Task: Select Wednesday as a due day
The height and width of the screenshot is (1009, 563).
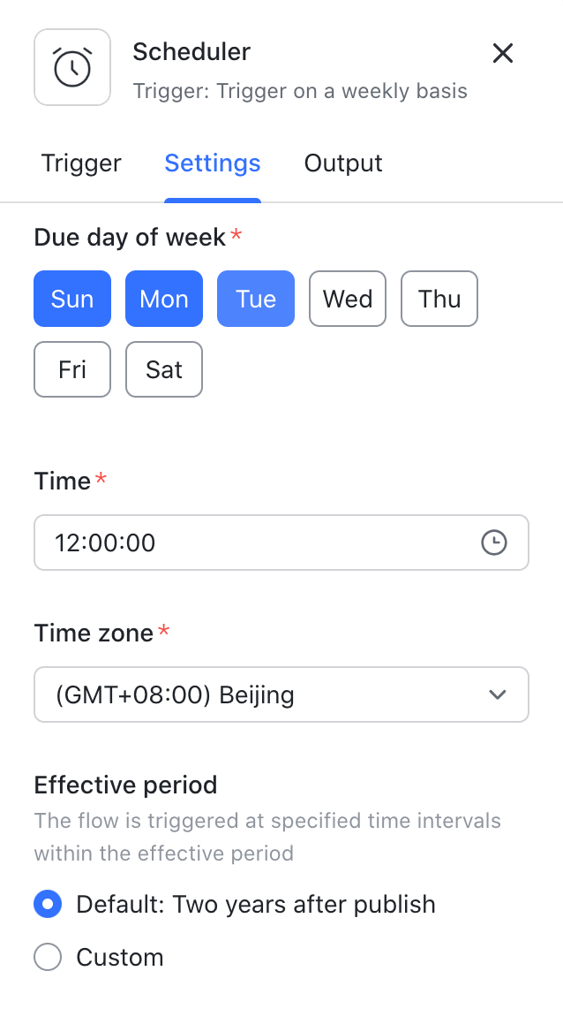Action: (x=347, y=299)
